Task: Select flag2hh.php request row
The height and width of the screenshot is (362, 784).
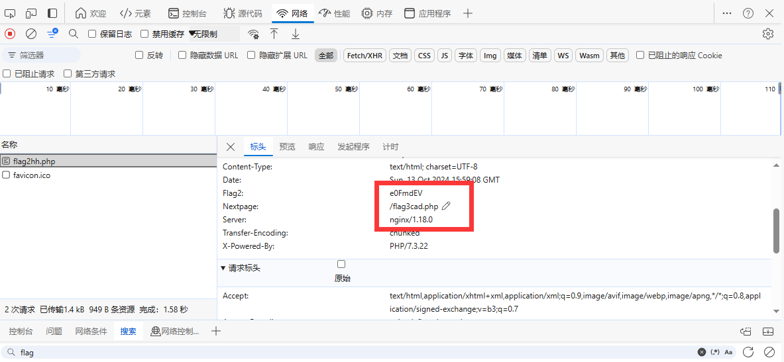Action: coord(109,161)
